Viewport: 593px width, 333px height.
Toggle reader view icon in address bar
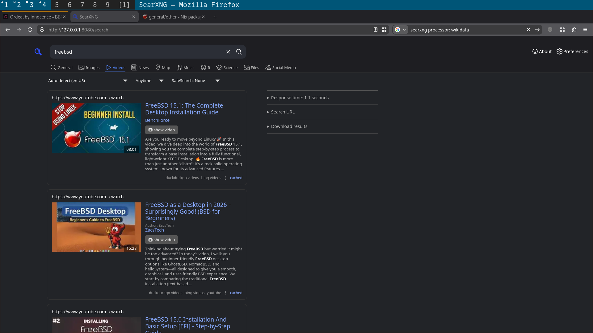click(x=376, y=30)
